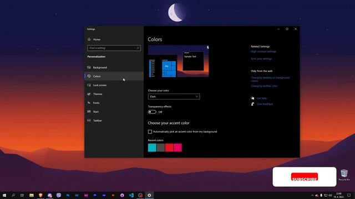
Task: Open the Recycle Bin desktop icon
Action: pyautogui.click(x=344, y=175)
